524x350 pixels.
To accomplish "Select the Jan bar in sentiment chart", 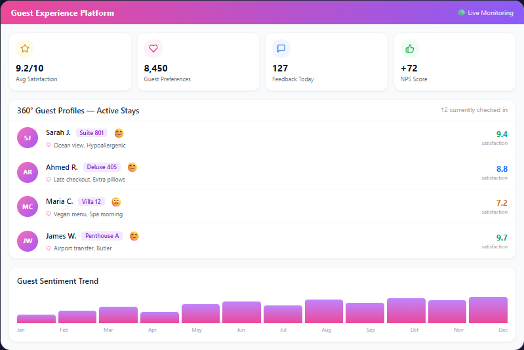I will pos(36,319).
